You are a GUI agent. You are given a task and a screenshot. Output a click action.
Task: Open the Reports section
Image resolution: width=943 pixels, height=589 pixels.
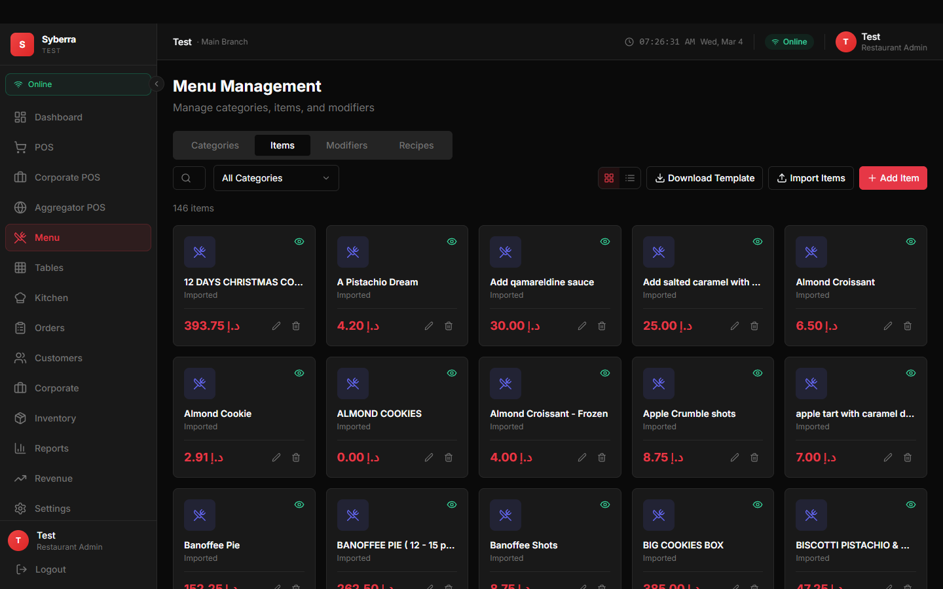50,448
